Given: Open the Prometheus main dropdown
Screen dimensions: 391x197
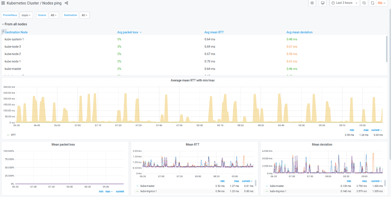Looking at the screenshot, I should 26,15.
